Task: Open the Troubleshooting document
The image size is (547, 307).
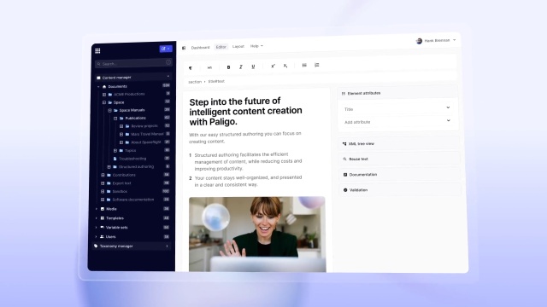Action: point(132,159)
